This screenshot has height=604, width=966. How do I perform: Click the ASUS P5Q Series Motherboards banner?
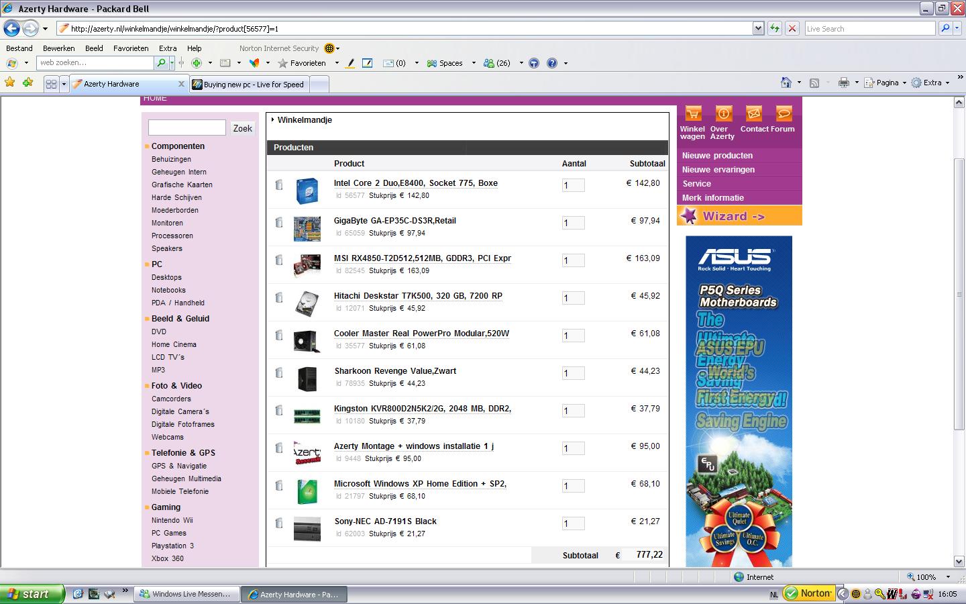[739, 401]
